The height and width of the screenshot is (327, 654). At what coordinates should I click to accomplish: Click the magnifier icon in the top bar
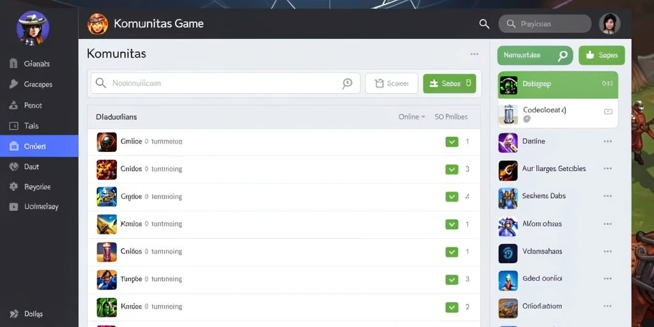coord(484,24)
